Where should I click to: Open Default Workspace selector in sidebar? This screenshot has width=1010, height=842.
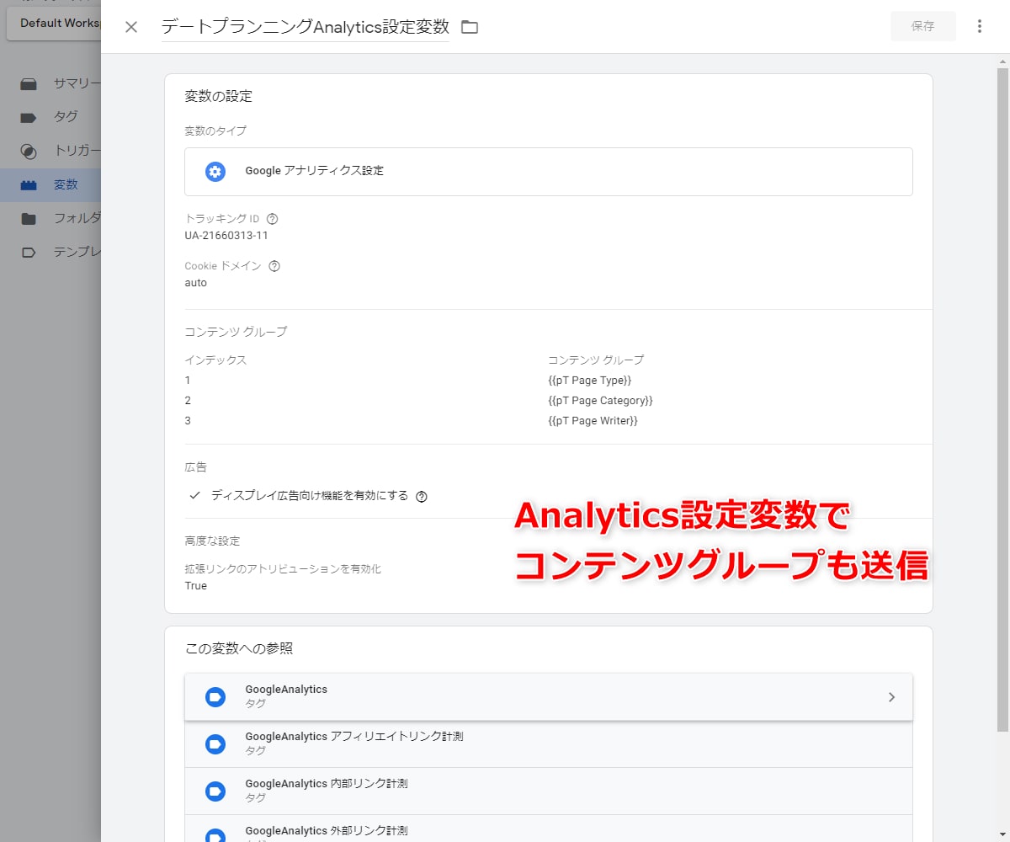[54, 23]
